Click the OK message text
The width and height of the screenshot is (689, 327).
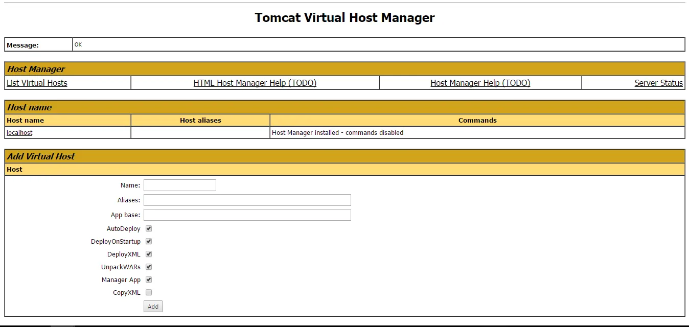[78, 44]
